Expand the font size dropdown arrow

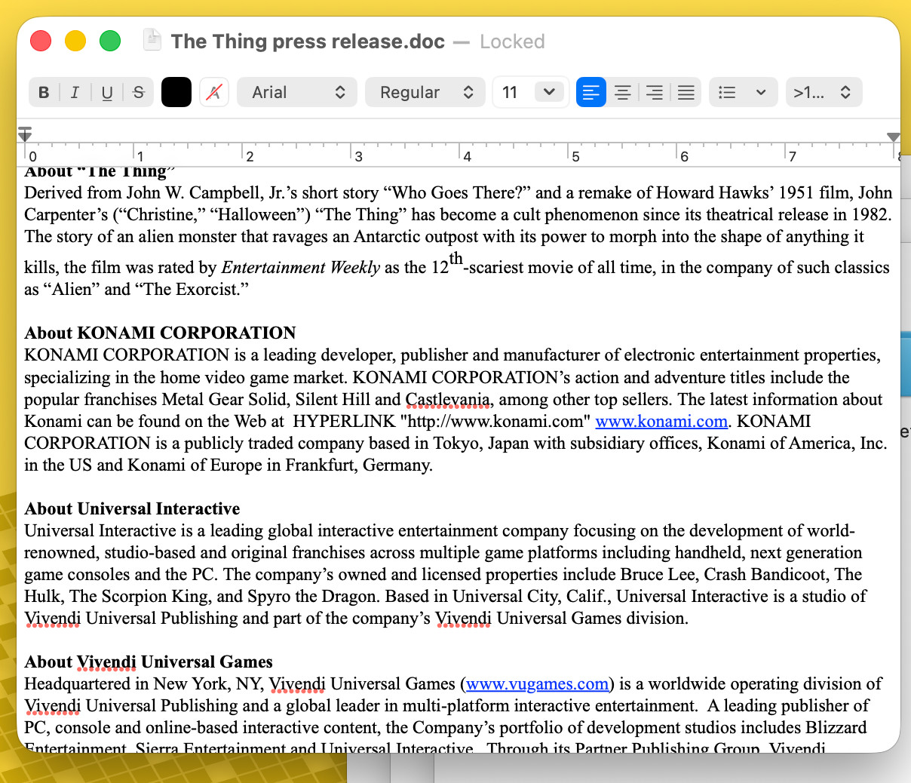(549, 92)
